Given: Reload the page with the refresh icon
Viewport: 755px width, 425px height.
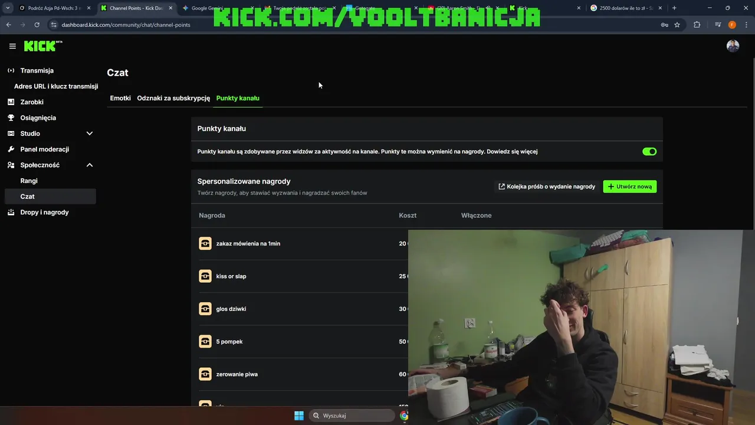Looking at the screenshot, I should [x=37, y=25].
